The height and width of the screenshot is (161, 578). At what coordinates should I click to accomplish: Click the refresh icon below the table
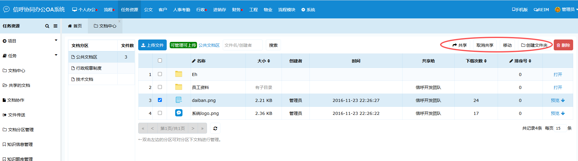[x=215, y=128]
